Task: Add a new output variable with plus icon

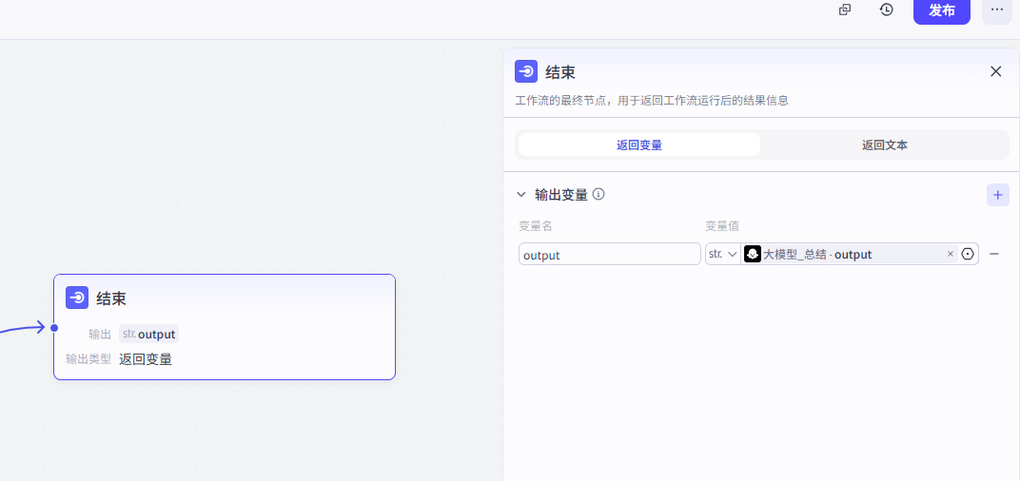Action: [x=997, y=195]
